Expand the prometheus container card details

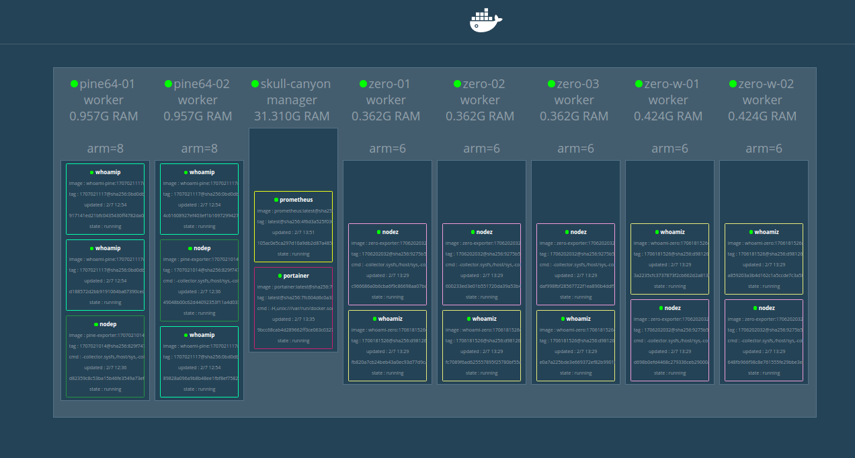coord(294,226)
